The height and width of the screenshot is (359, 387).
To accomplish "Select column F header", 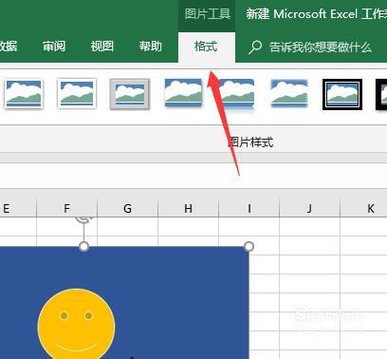I will coord(66,208).
